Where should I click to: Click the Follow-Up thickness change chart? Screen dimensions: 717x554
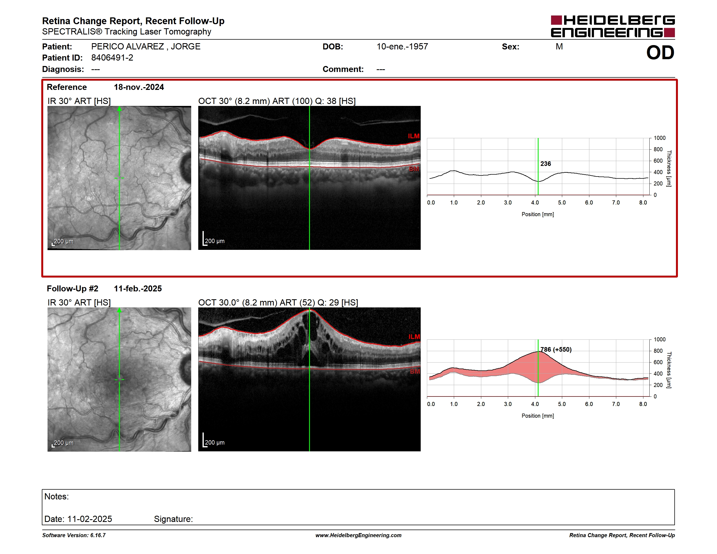click(538, 368)
